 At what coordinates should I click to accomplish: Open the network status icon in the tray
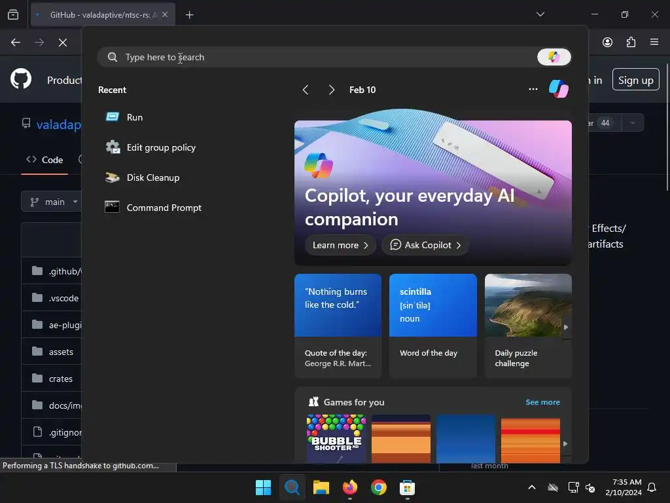click(573, 487)
